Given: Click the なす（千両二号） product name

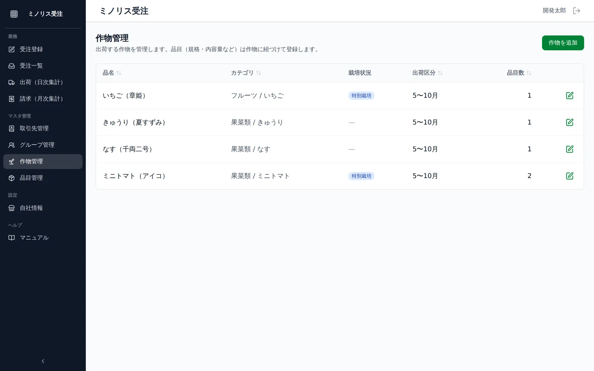Looking at the screenshot, I should tap(129, 149).
